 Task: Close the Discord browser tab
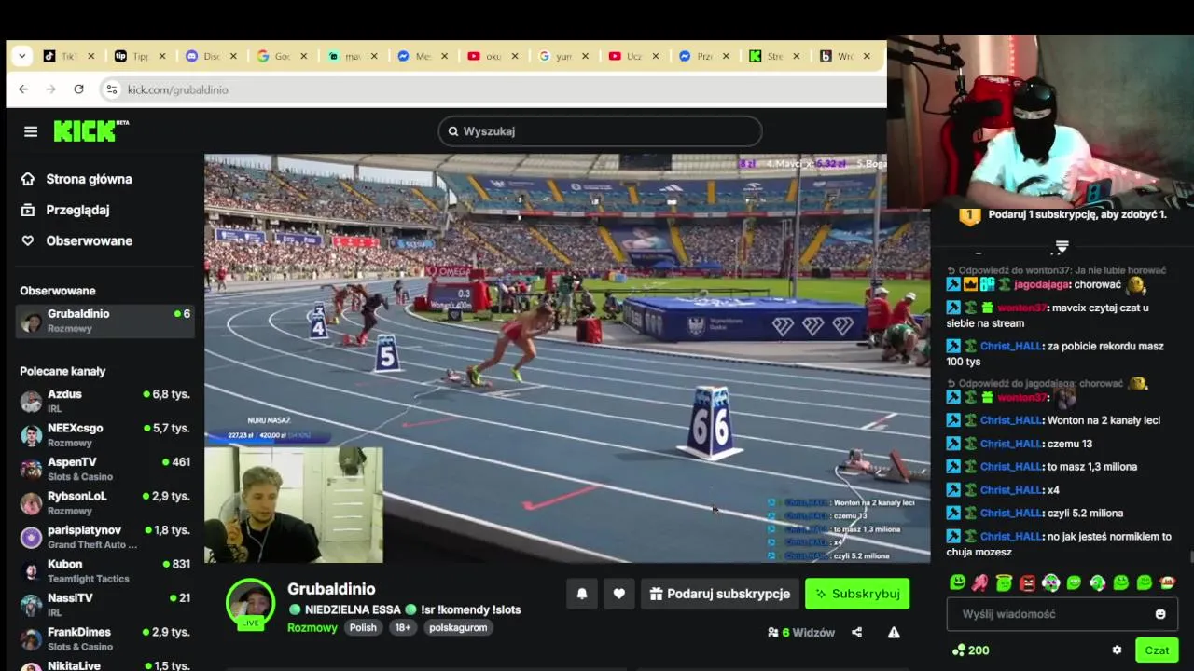233,56
